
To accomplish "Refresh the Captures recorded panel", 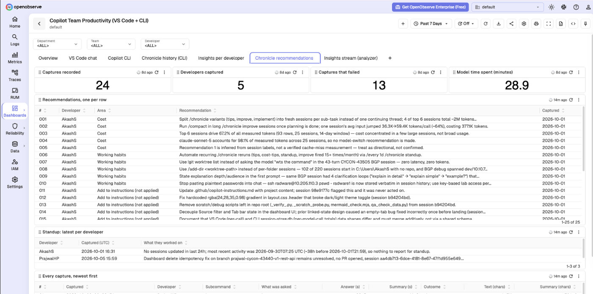I will coord(157,72).
